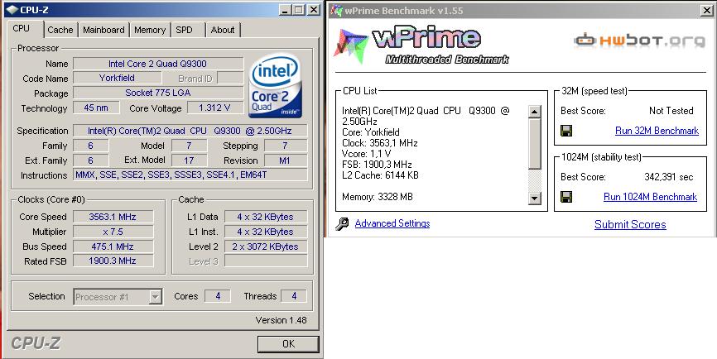Screen dimensions: 717x359
Task: Click the OK button in CPU-Z
Action: point(288,344)
